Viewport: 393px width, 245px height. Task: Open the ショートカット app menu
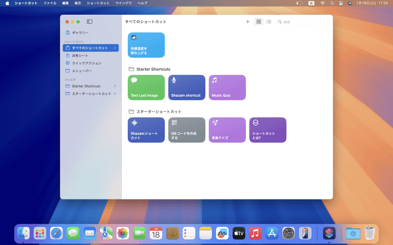26,3
